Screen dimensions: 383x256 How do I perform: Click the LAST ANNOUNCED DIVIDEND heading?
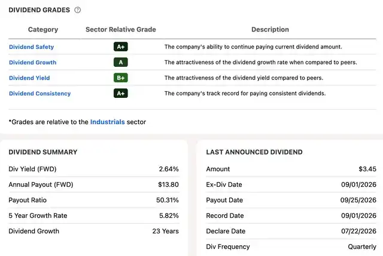tap(254, 152)
